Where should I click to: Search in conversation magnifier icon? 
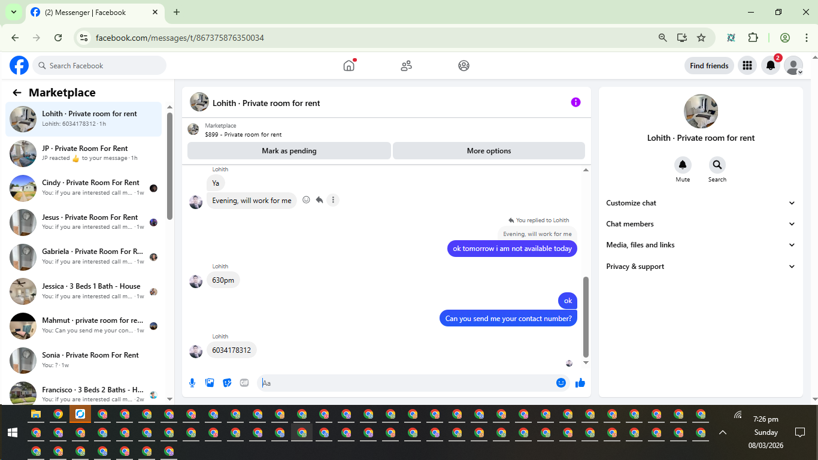717,165
